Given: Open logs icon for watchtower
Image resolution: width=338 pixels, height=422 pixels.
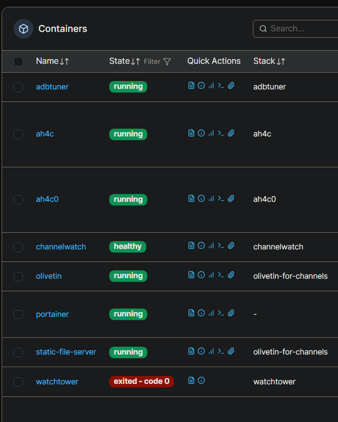Looking at the screenshot, I should tap(191, 380).
